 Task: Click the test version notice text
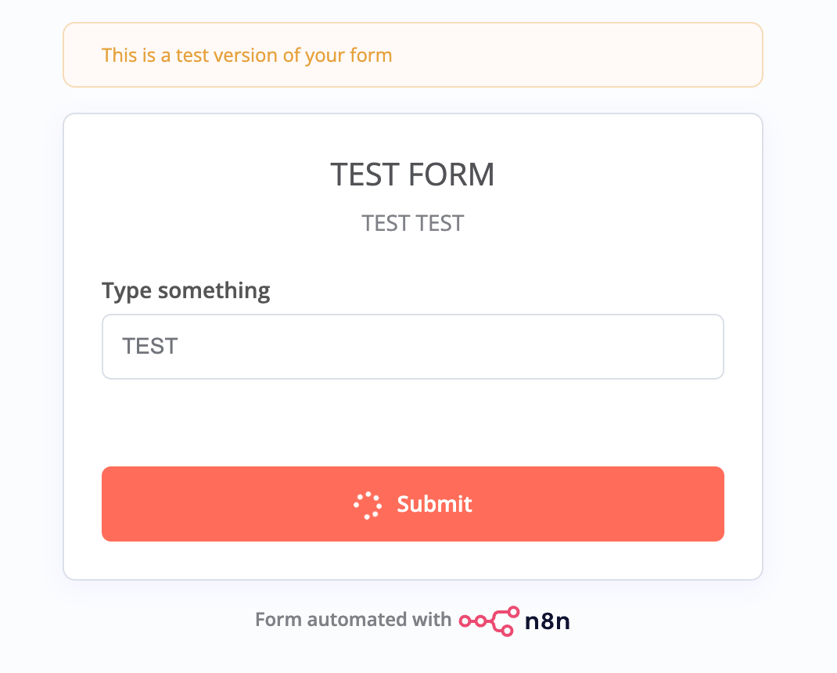[x=246, y=56]
